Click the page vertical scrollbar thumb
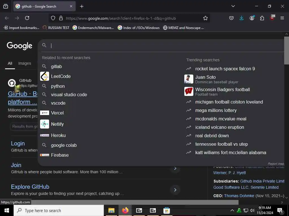 (x=286, y=51)
